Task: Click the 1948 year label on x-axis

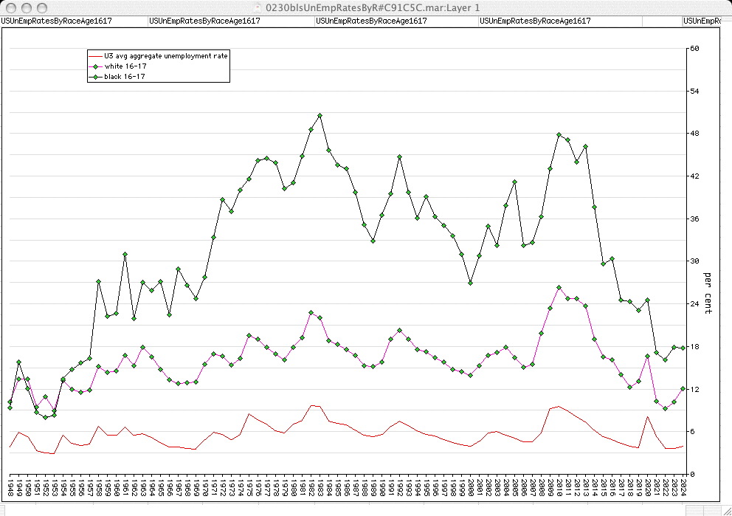Action: [x=10, y=486]
